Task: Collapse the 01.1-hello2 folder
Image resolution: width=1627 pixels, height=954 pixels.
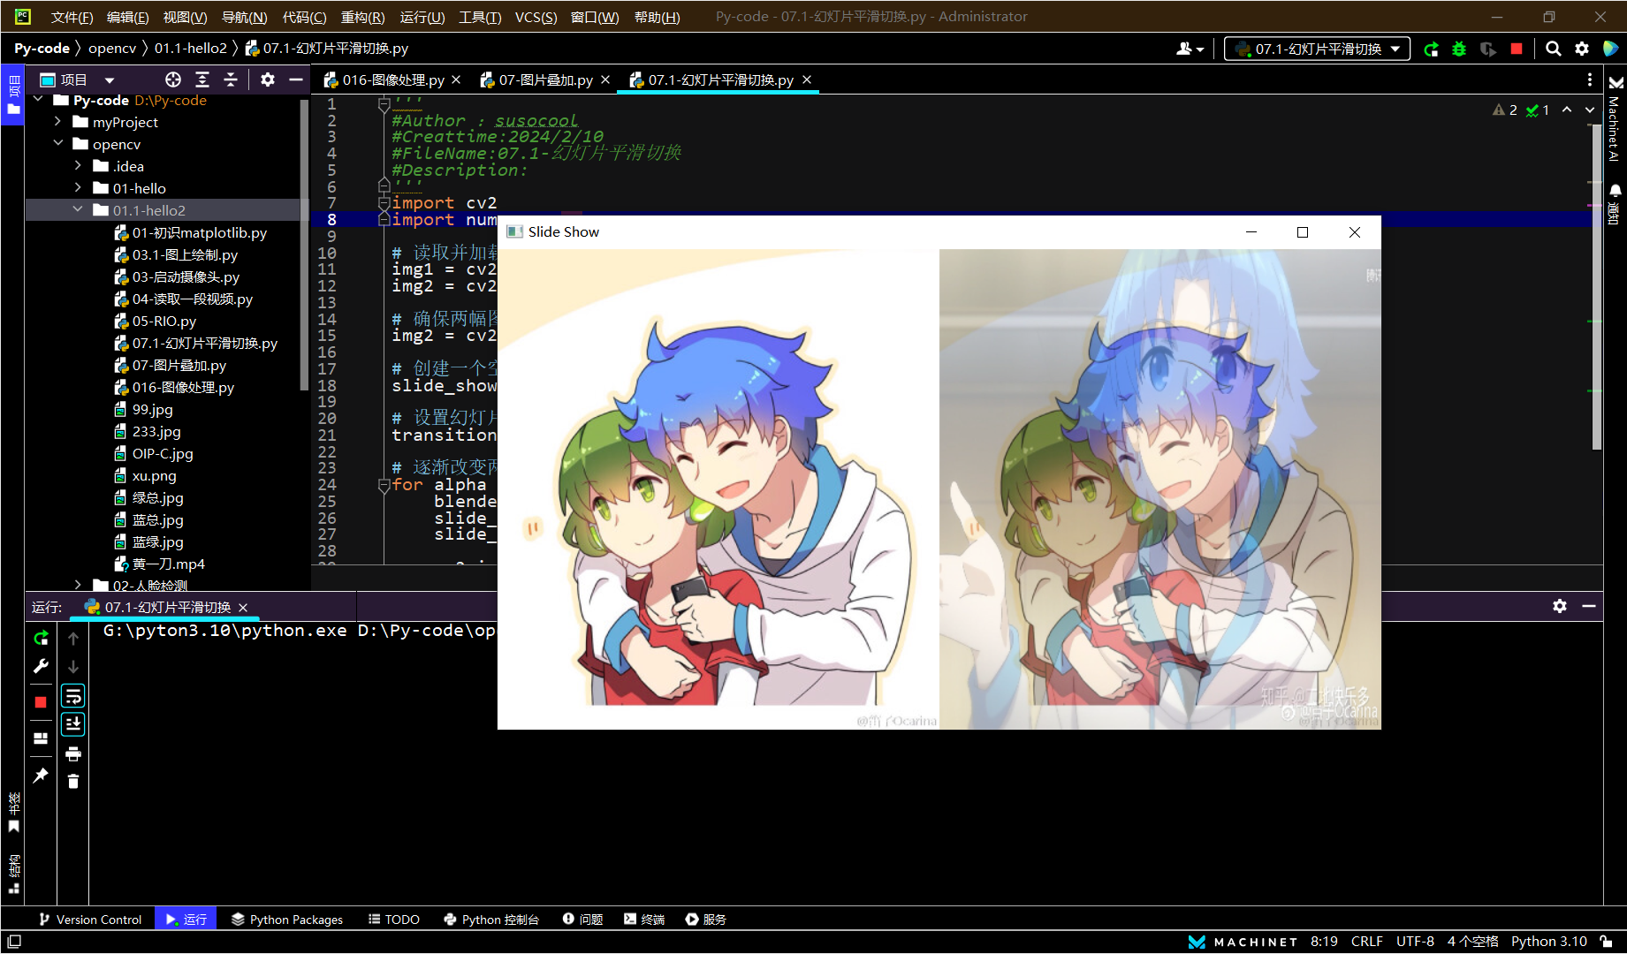Action: 78,210
